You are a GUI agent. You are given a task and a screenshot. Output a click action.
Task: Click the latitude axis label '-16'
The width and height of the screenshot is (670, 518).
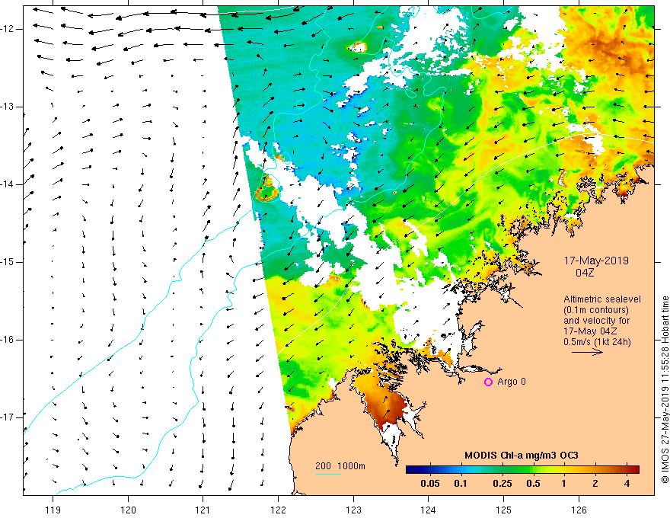tap(8, 339)
